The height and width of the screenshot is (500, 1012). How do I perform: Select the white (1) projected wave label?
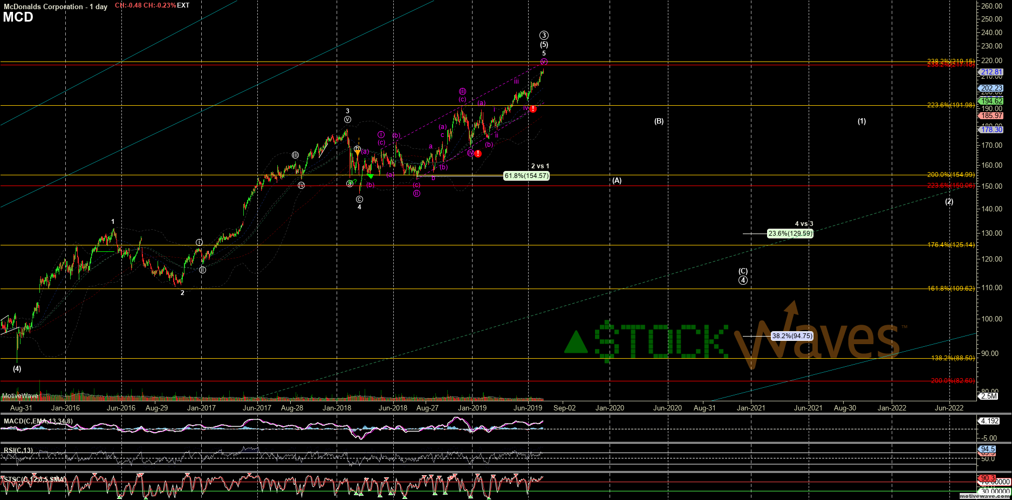click(x=862, y=121)
